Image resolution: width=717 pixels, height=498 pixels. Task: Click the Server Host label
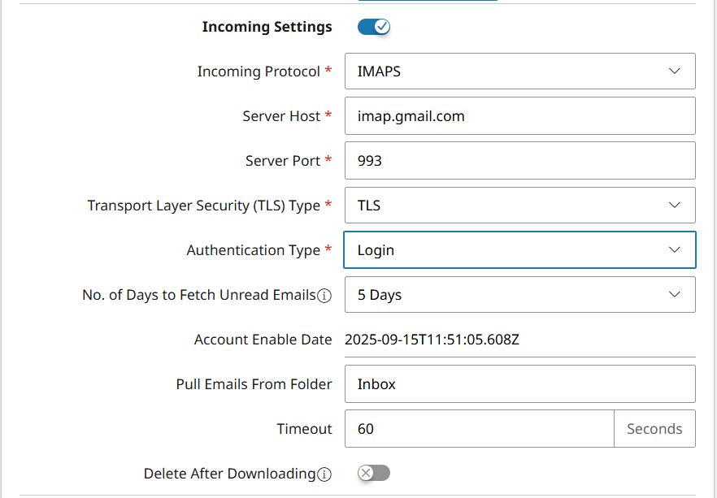pos(281,116)
